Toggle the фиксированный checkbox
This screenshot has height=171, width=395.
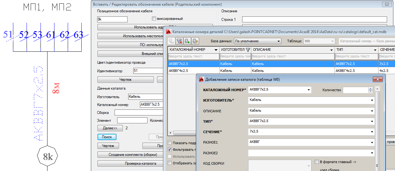coord(154,19)
